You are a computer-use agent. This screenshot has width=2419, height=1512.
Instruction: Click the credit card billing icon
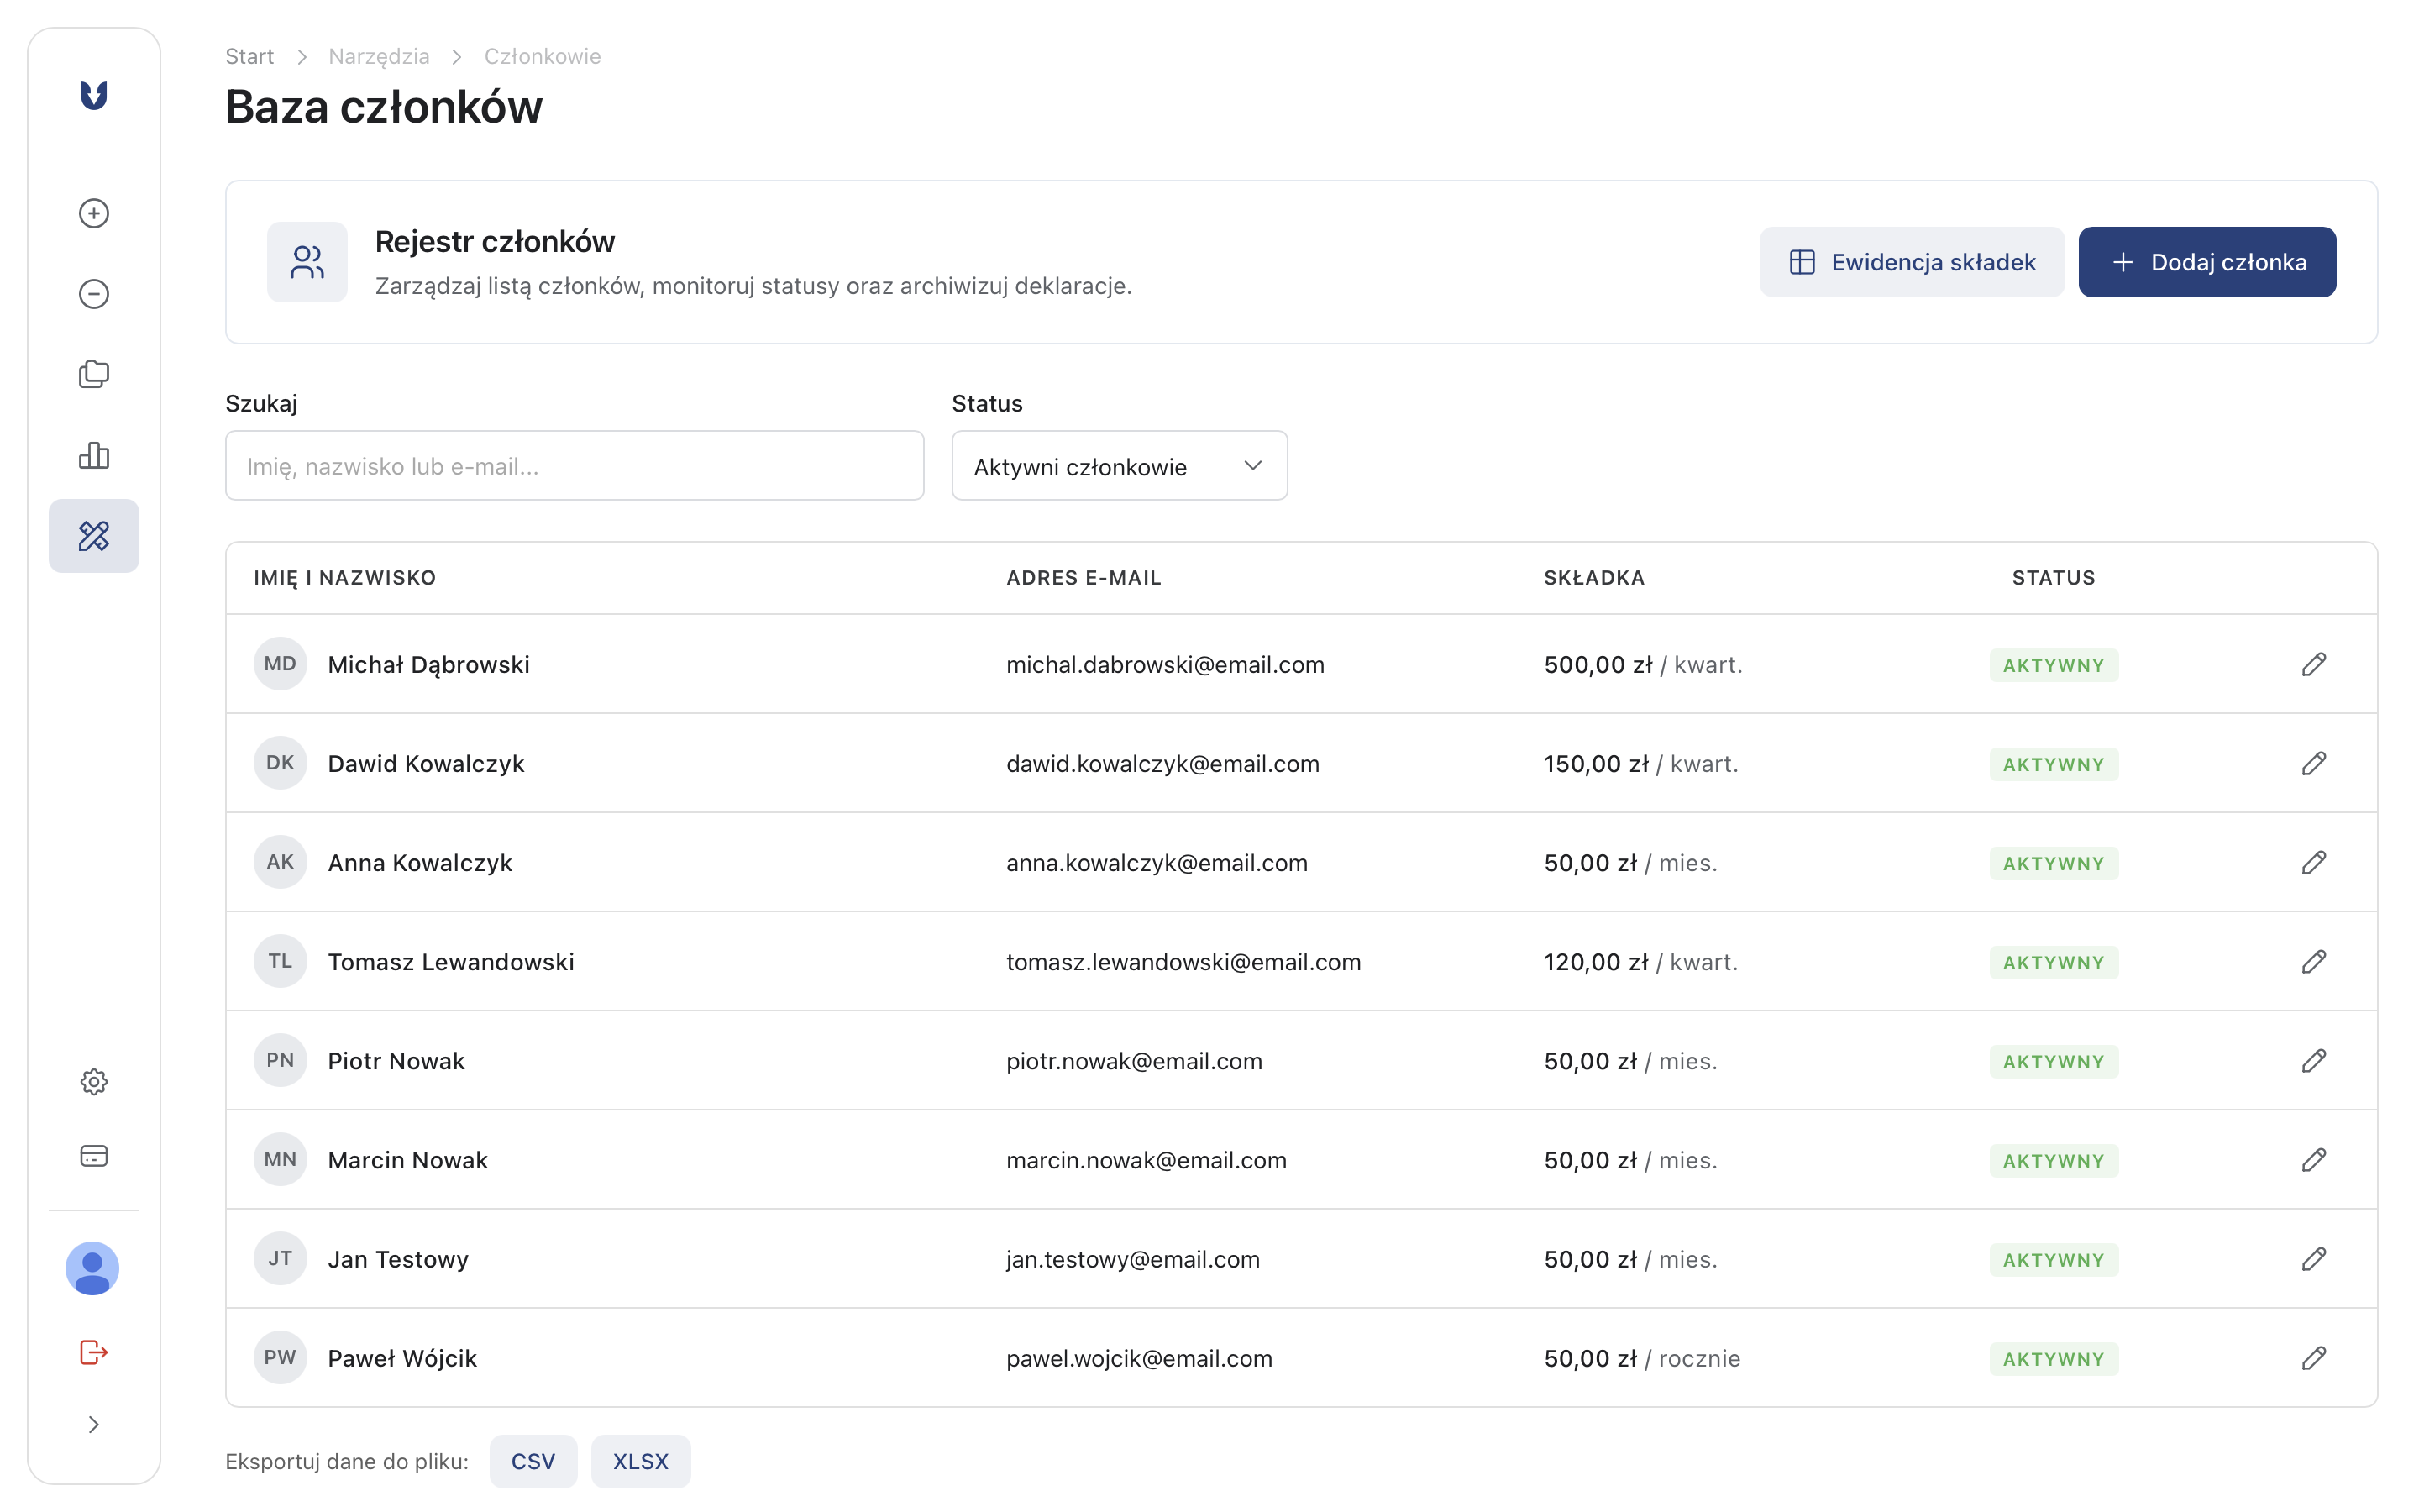coord(94,1156)
